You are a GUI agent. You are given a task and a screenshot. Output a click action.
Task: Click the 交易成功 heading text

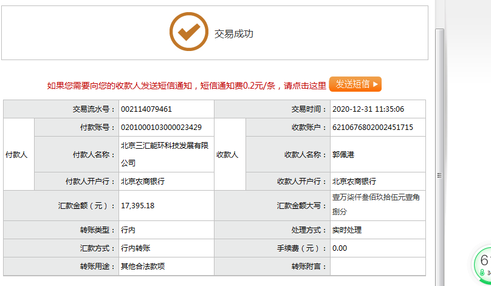(234, 34)
